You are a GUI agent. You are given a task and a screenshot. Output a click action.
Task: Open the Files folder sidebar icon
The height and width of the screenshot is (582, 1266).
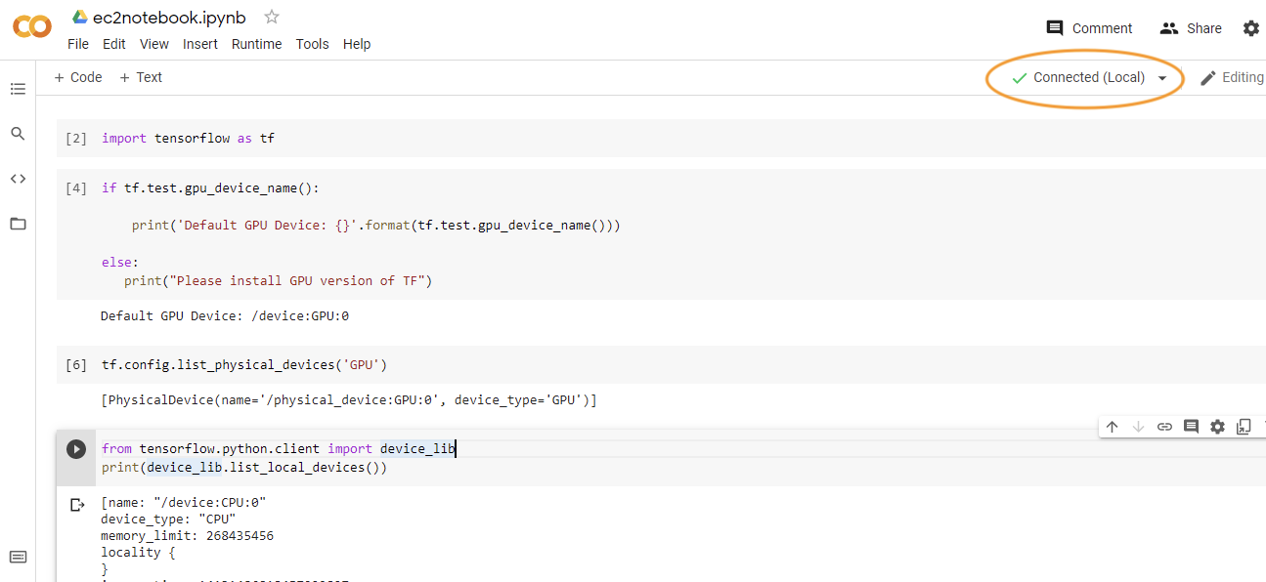pyautogui.click(x=18, y=224)
